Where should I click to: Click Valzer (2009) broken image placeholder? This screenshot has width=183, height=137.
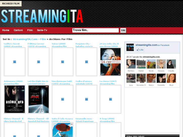click(63, 62)
